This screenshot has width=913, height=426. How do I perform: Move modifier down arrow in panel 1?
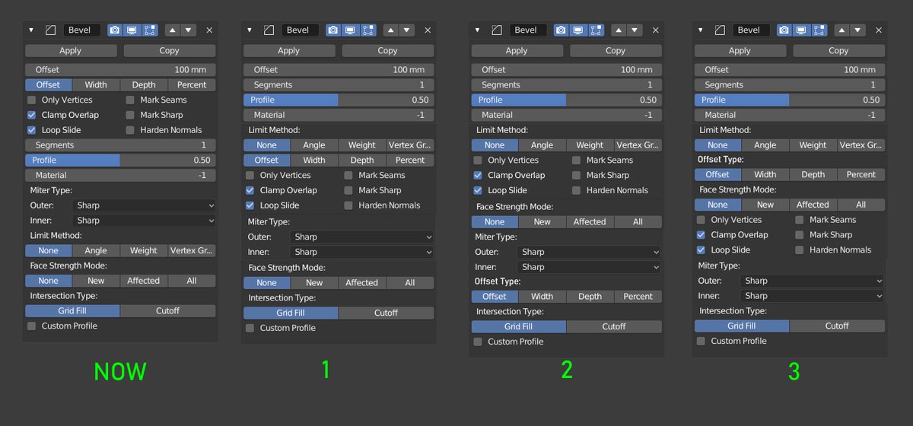click(x=406, y=30)
